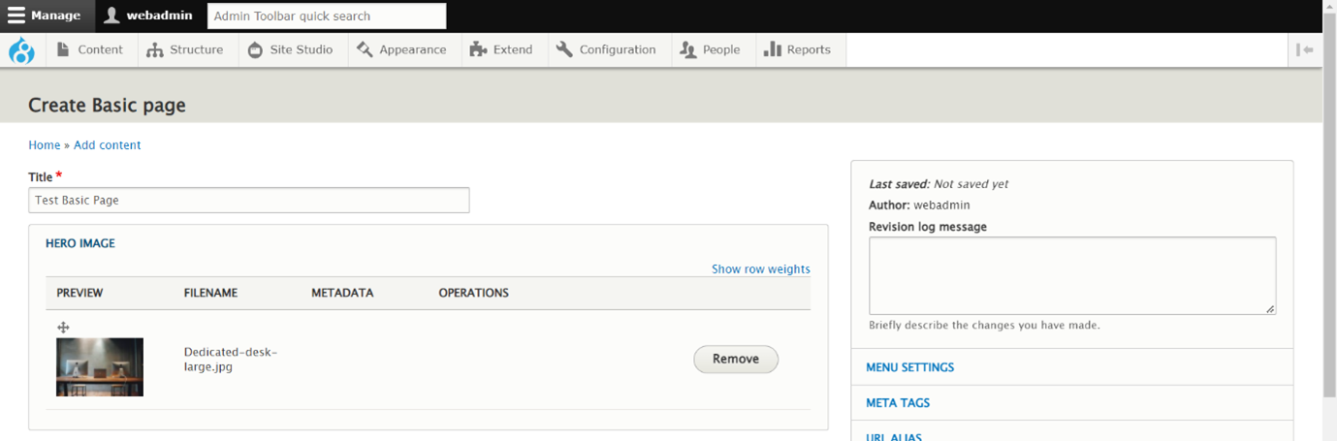Open the Extend modules page
The height and width of the screenshot is (441, 1337).
[501, 50]
